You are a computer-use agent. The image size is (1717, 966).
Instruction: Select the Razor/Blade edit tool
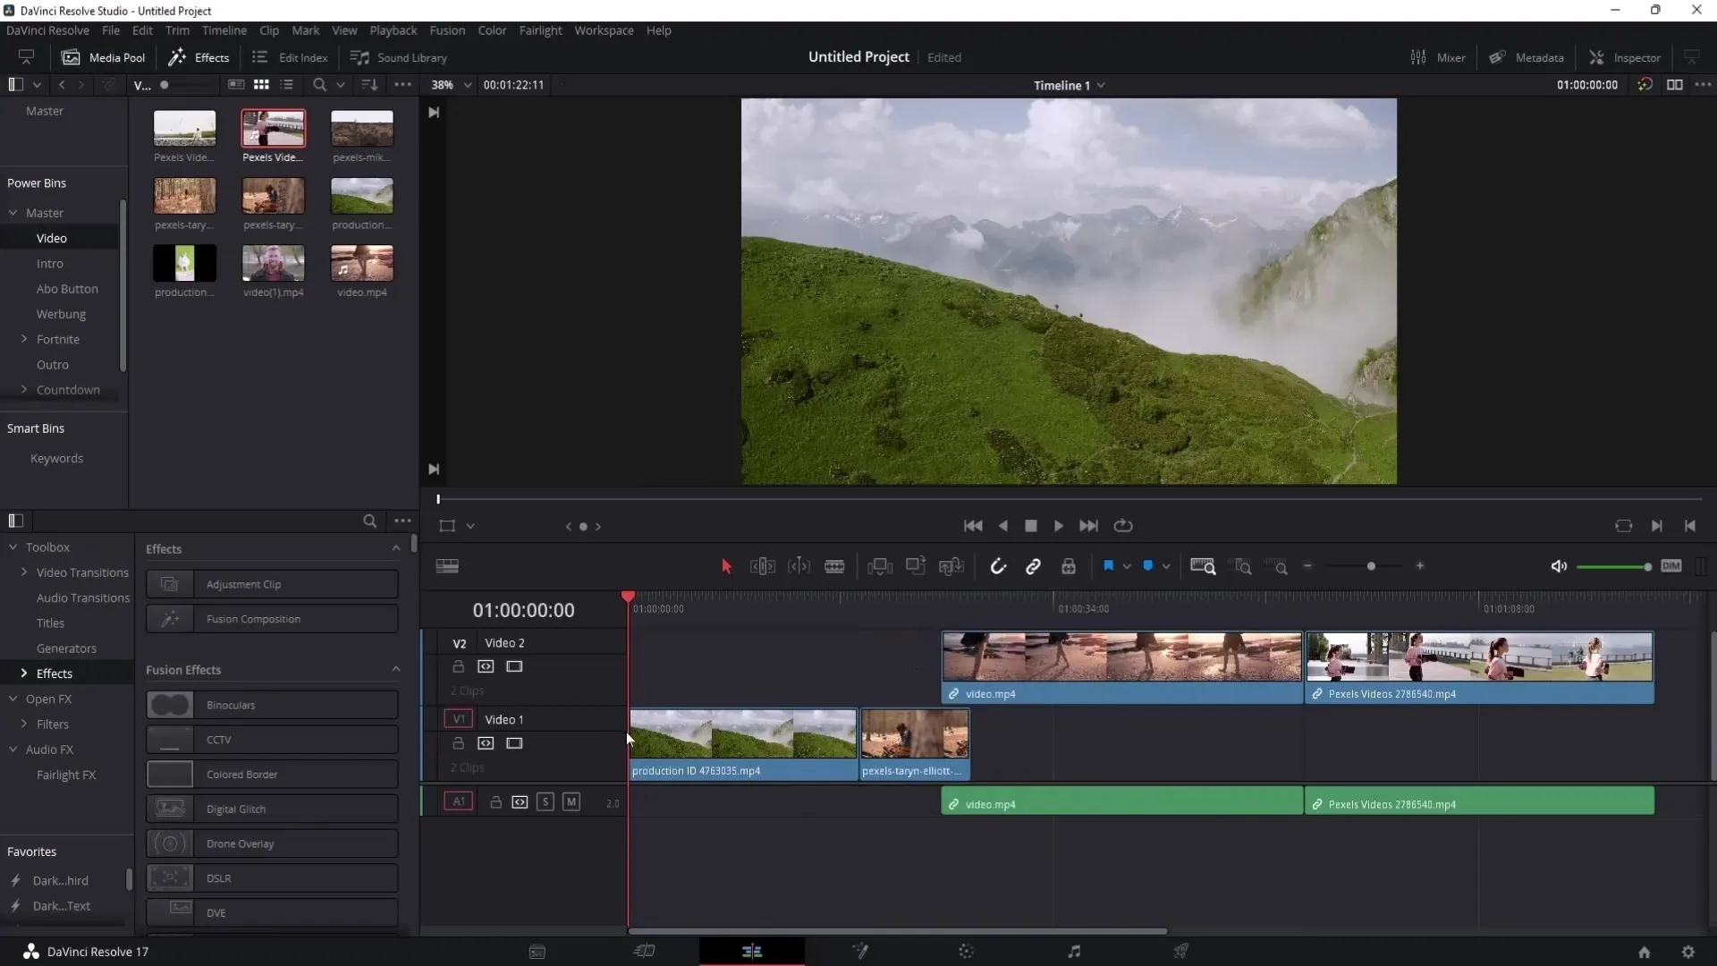pyautogui.click(x=833, y=566)
